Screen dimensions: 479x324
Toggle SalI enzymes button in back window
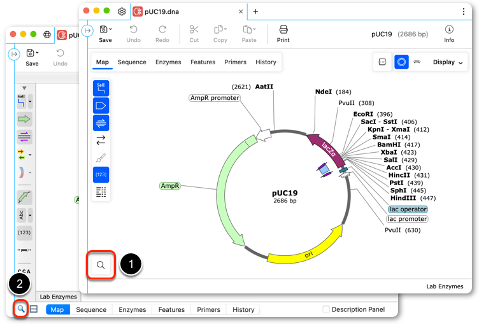click(22, 101)
